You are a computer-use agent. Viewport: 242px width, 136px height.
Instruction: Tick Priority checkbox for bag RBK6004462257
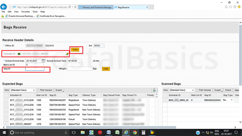coord(148,100)
